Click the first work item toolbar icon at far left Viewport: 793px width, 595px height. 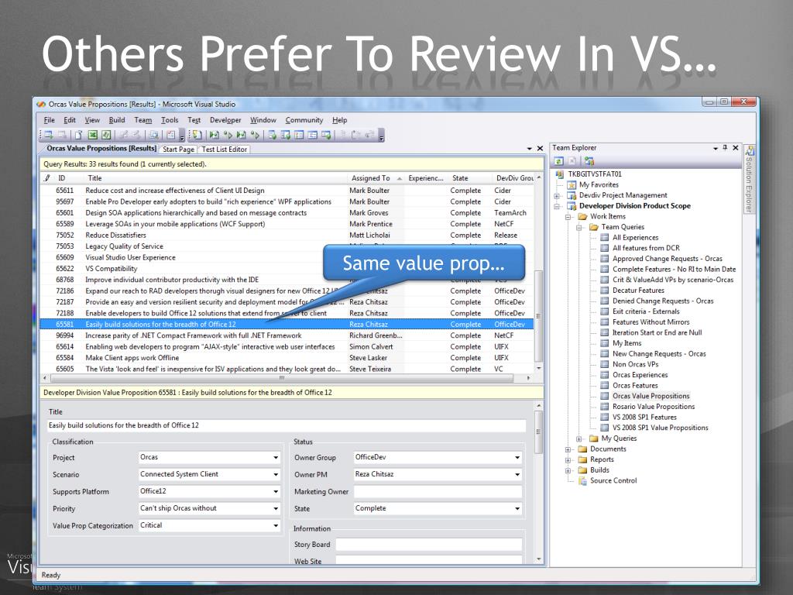(49, 135)
